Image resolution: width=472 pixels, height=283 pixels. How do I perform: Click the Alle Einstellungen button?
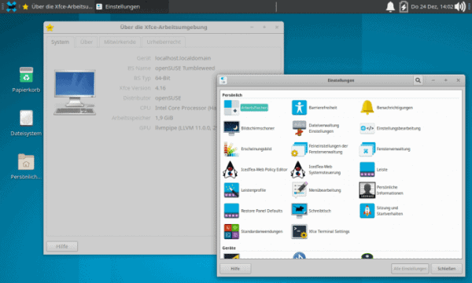coord(410,269)
